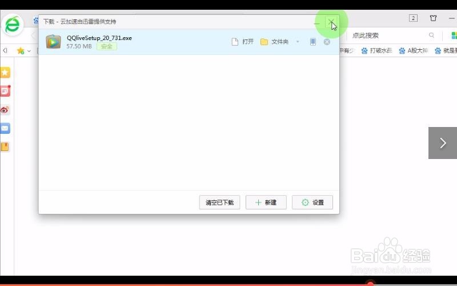Click the grey delete circle for QQliveSetup download
Image resolution: width=457 pixels, height=286 pixels.
click(327, 42)
